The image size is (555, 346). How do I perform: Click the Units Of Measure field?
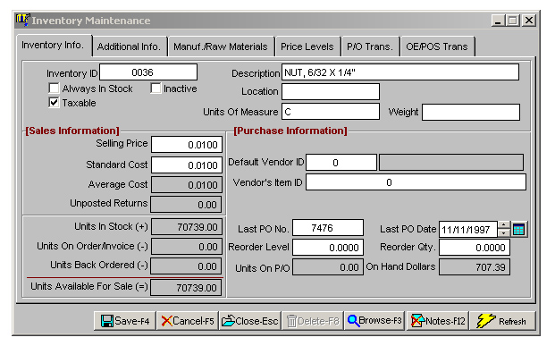click(x=331, y=112)
